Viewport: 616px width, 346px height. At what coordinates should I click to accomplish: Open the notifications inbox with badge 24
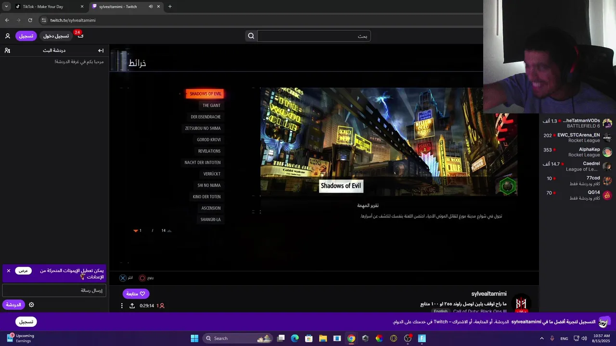(x=80, y=36)
